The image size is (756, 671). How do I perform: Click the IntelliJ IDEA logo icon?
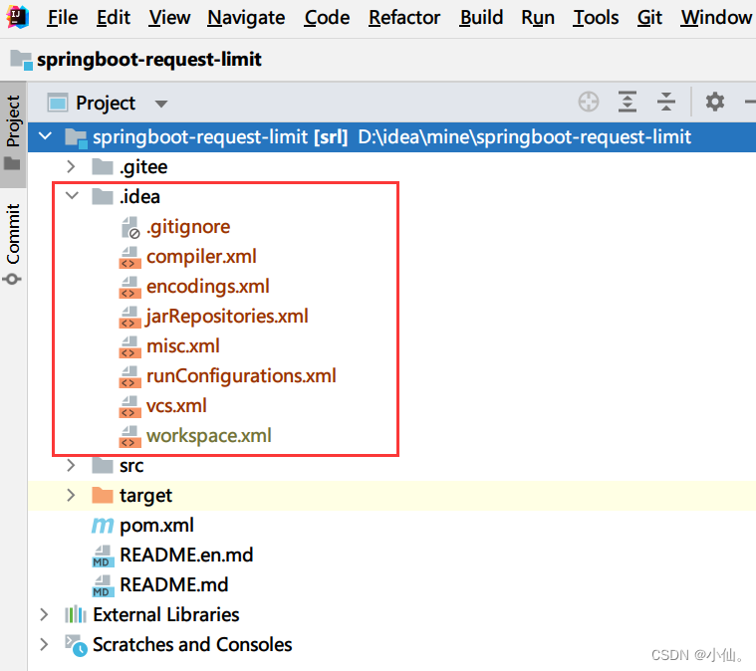(17, 17)
